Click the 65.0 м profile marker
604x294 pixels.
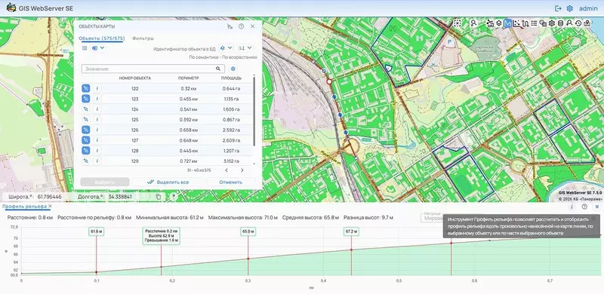248,231
